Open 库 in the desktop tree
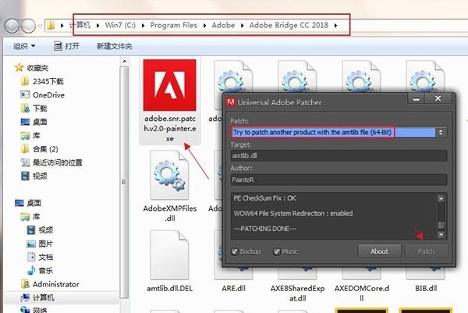Screen dimensions: 468x313 [30, 216]
